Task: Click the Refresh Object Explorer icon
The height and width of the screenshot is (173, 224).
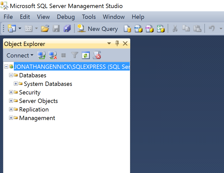Action: (x=86, y=55)
